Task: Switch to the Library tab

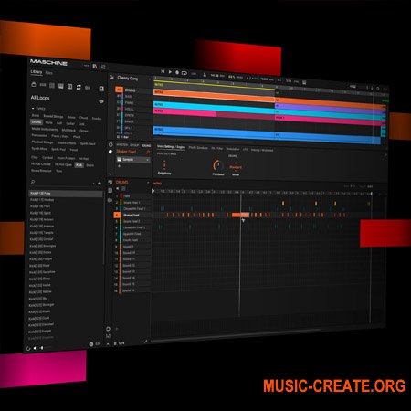Action: [37, 72]
